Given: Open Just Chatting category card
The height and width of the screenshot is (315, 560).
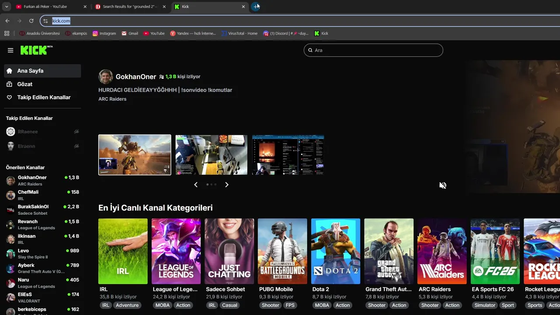Looking at the screenshot, I should [229, 251].
